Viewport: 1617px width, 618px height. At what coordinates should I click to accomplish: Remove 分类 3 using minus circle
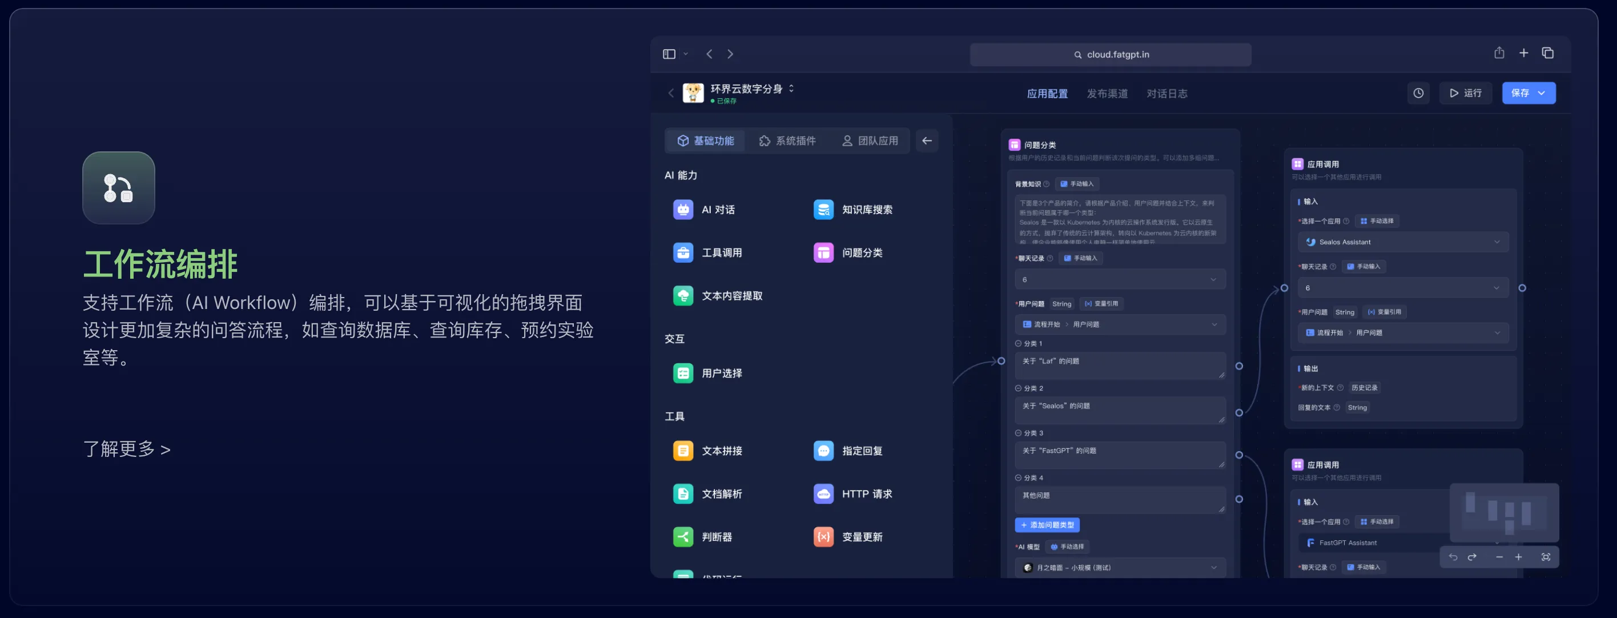pyautogui.click(x=1018, y=433)
